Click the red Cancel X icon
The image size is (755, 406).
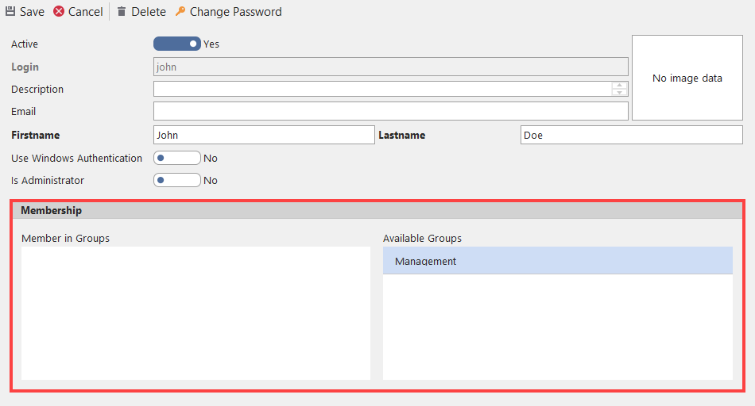[59, 12]
